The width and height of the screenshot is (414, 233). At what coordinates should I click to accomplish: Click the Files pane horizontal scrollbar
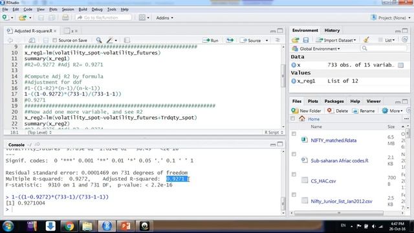tap(339, 213)
